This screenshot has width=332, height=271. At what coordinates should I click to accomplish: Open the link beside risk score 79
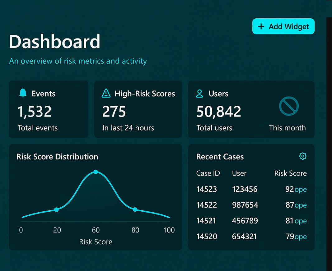click(x=301, y=237)
